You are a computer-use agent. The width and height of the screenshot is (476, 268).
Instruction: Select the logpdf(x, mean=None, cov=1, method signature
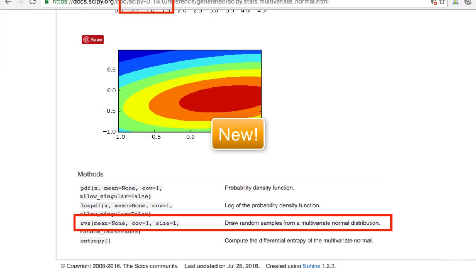[x=126, y=205]
